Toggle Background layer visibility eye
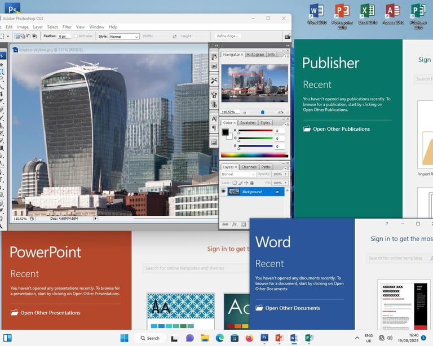The width and height of the screenshot is (433, 346). (x=224, y=191)
